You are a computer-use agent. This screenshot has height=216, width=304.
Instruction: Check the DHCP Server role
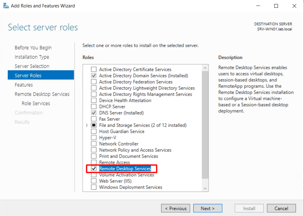tap(94, 107)
